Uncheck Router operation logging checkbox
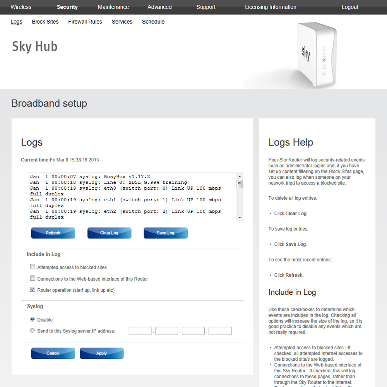387x387 pixels. click(x=33, y=289)
